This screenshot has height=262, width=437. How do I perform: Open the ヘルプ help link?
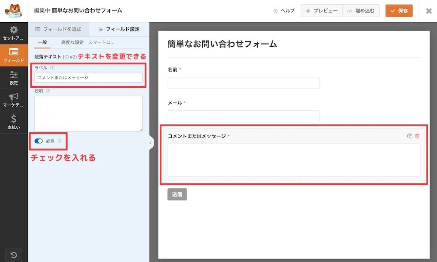click(x=284, y=11)
